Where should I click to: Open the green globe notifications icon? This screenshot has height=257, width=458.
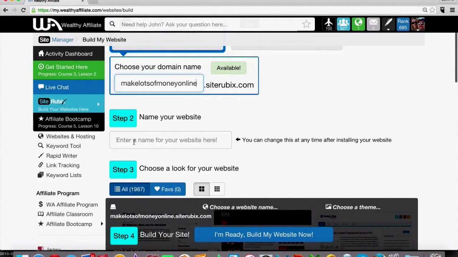(x=359, y=24)
